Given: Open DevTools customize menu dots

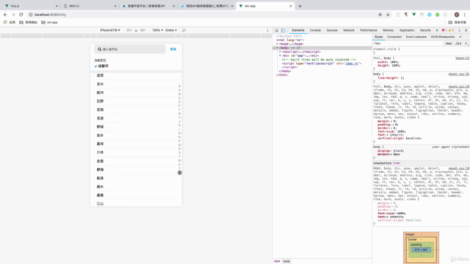Looking at the screenshot, I should pyautogui.click(x=459, y=30).
